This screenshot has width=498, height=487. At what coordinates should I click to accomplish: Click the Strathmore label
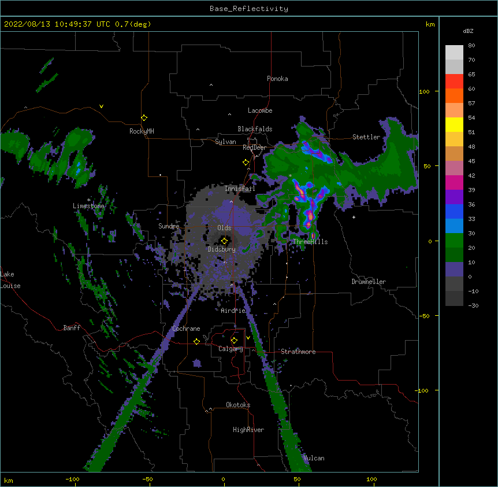pyautogui.click(x=298, y=352)
